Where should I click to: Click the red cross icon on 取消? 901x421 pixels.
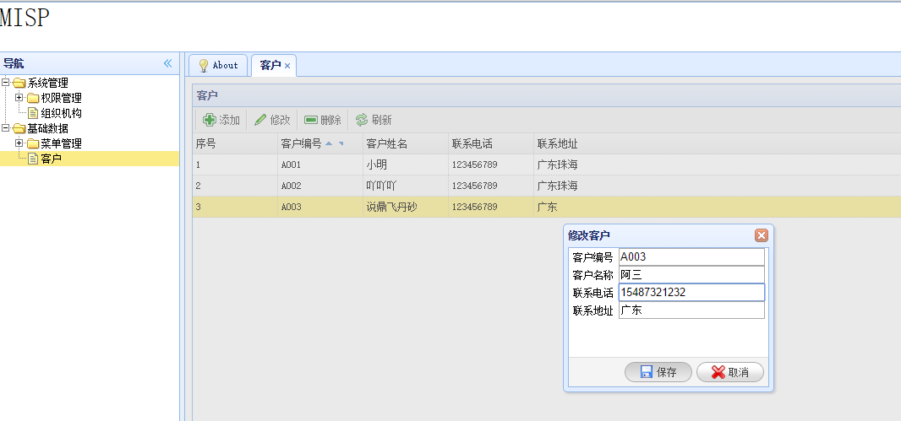point(718,372)
